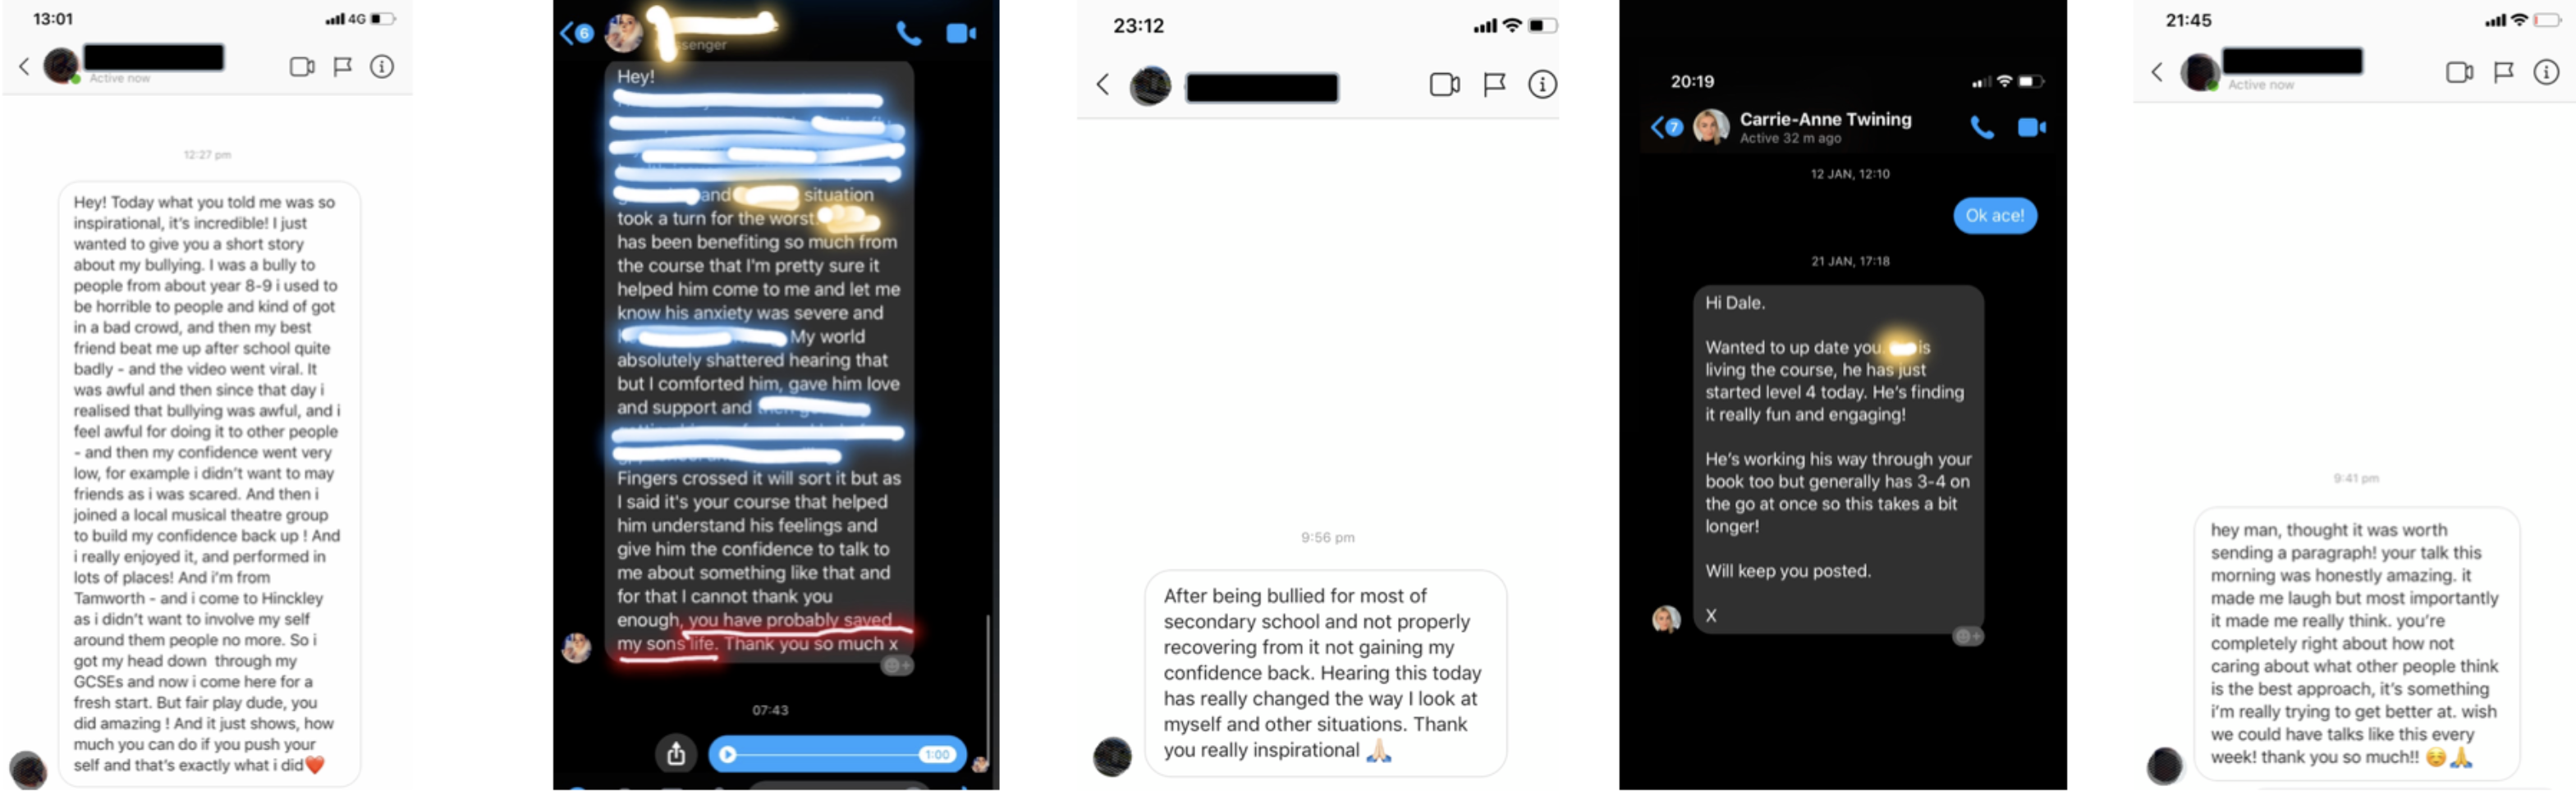The width and height of the screenshot is (2576, 791).
Task: Video call Carrie-Anne Twining
Action: pos(2031,128)
